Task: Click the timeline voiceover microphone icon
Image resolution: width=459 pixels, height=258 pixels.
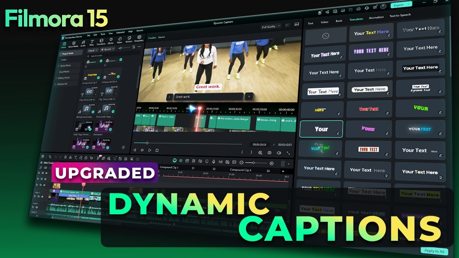Action: tap(213, 162)
